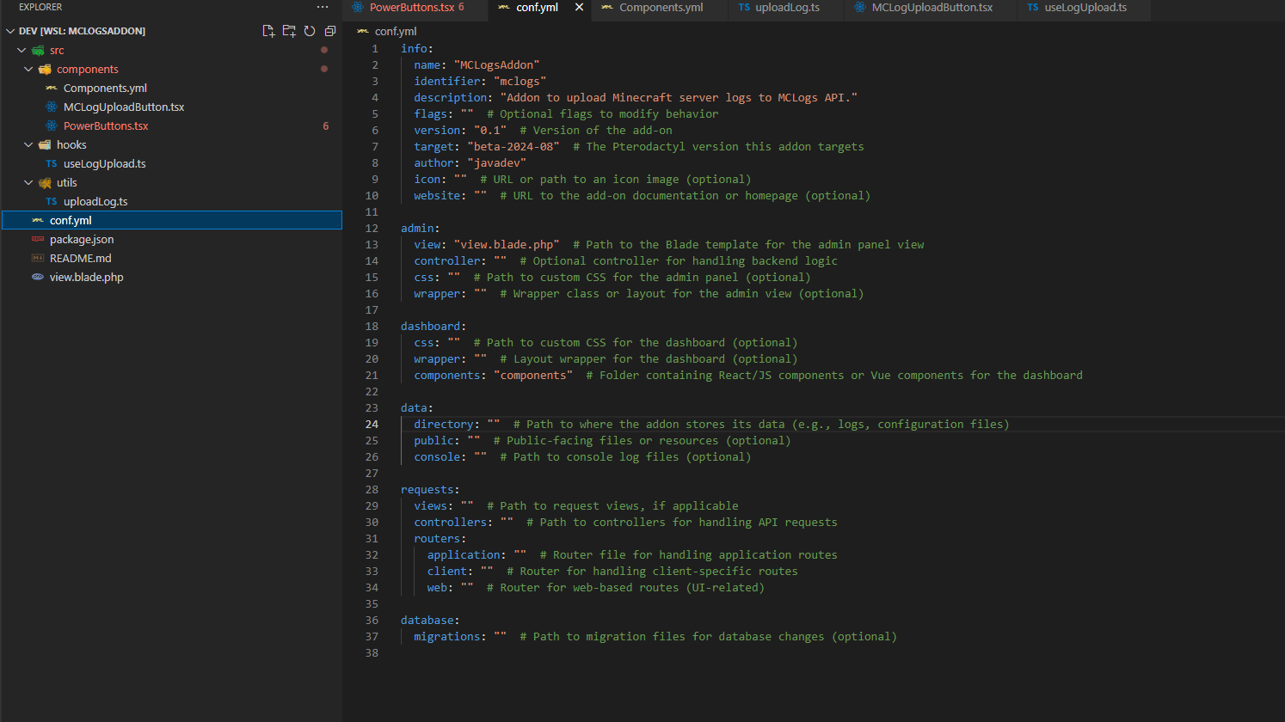Collapse the utils folder chevron
The image size is (1285, 722).
tap(28, 182)
